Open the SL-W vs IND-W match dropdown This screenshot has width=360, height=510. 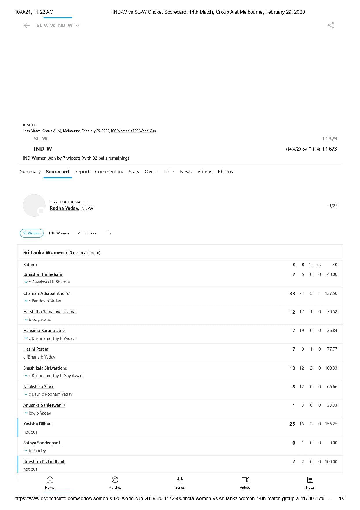point(58,25)
